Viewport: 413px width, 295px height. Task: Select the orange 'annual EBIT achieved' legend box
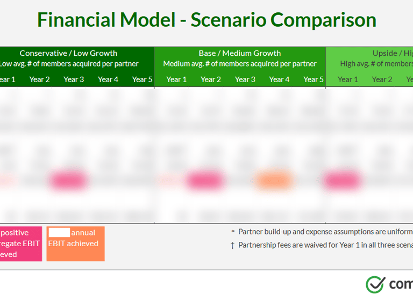pos(75,244)
